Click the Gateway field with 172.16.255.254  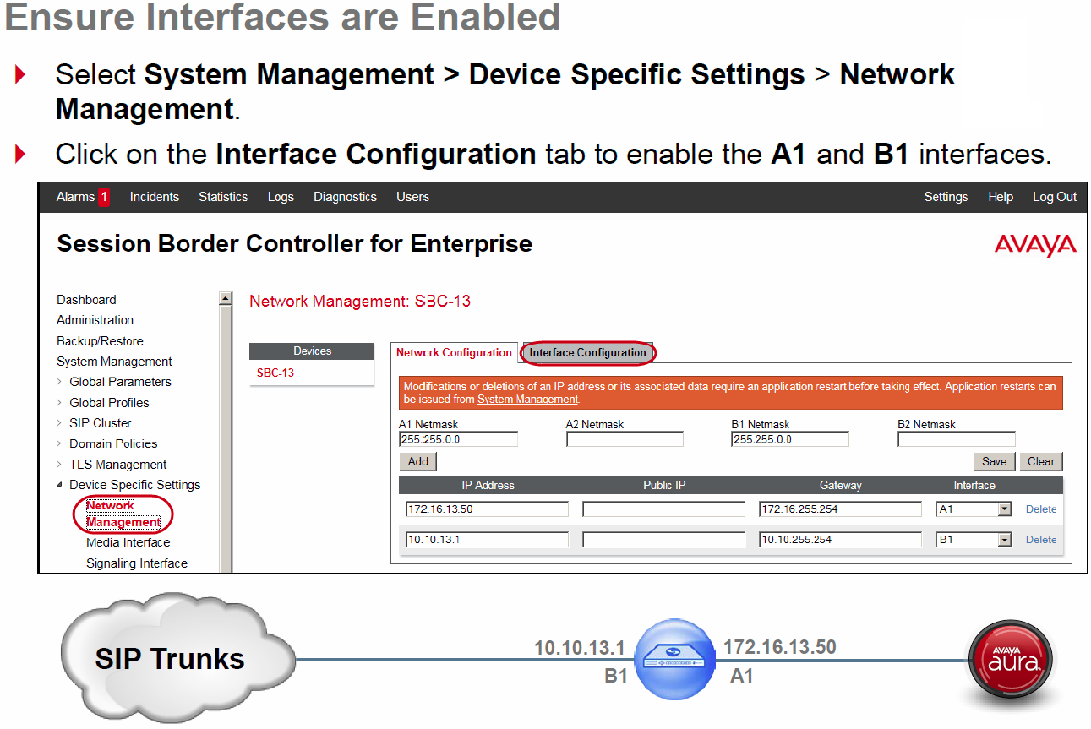[x=840, y=509]
